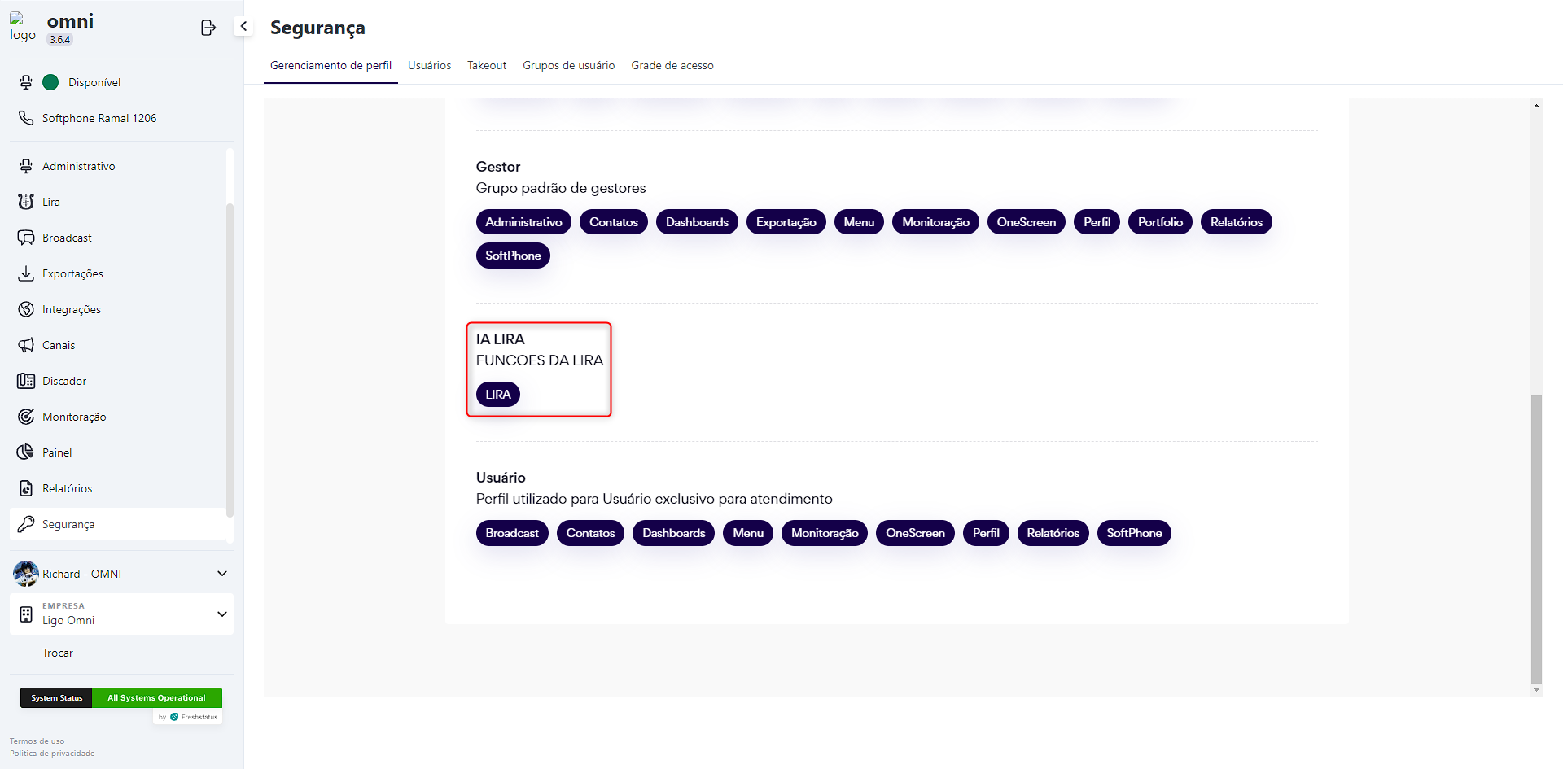Open Integrações icon in sidebar
This screenshot has width=1563, height=769.
[x=26, y=309]
